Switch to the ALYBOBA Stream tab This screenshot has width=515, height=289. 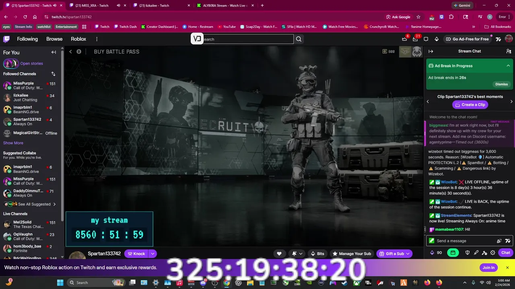(225, 5)
